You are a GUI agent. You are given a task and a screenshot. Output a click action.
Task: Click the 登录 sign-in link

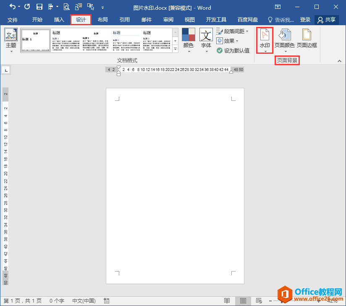[x=305, y=20]
